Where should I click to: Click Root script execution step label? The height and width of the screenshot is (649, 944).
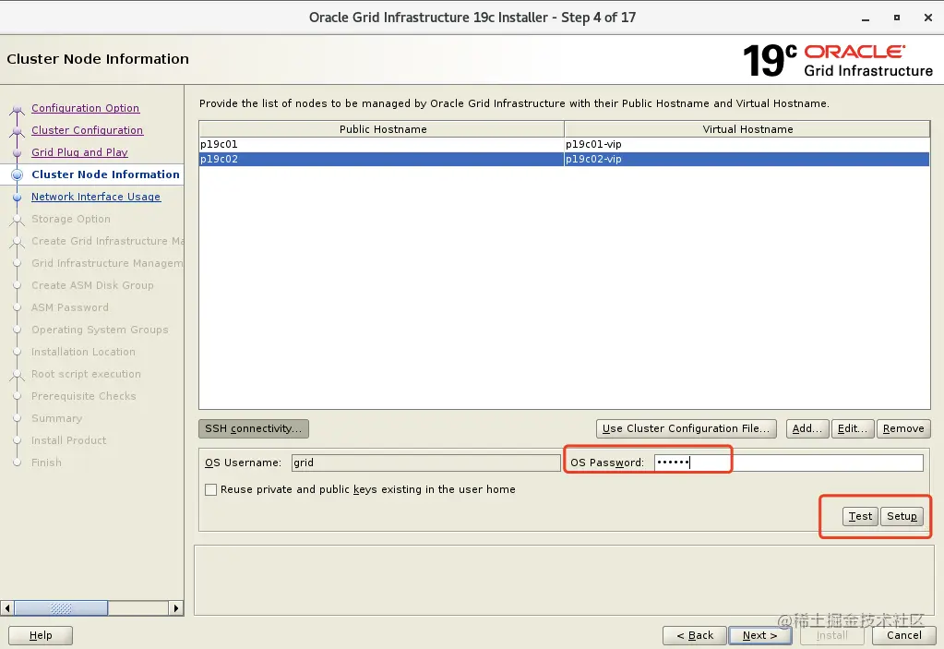[86, 374]
